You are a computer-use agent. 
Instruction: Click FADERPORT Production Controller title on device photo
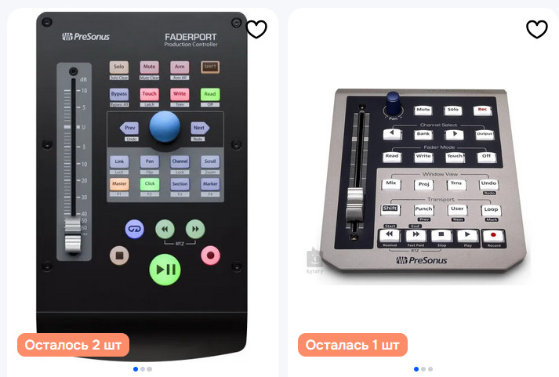(x=191, y=40)
